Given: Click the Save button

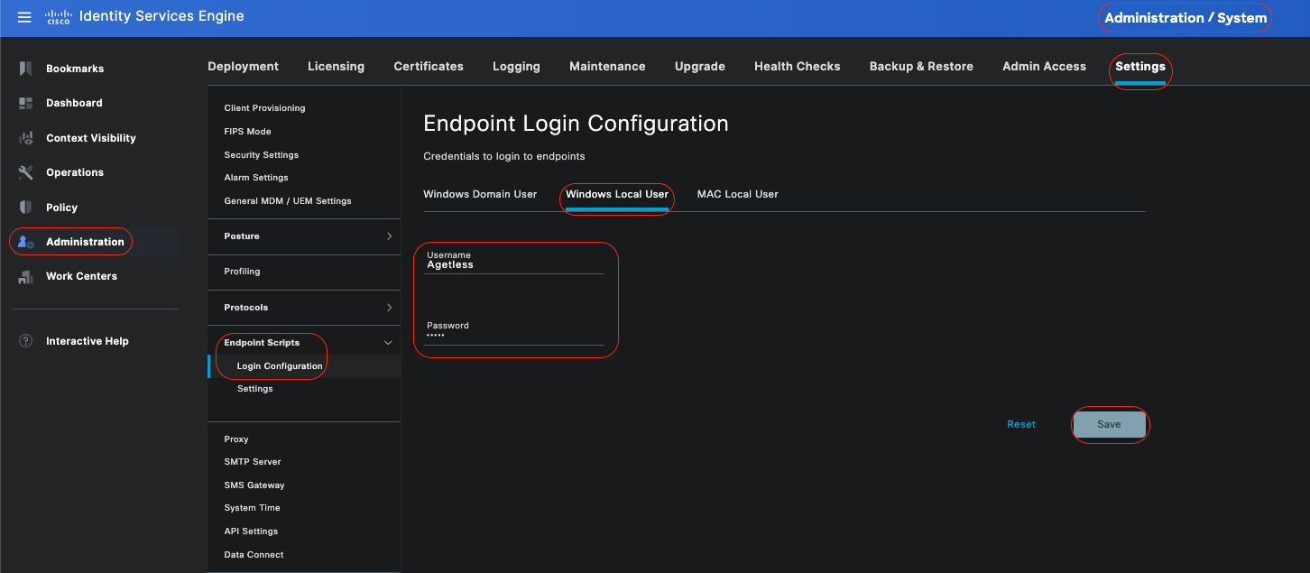Looking at the screenshot, I should pyautogui.click(x=1109, y=424).
